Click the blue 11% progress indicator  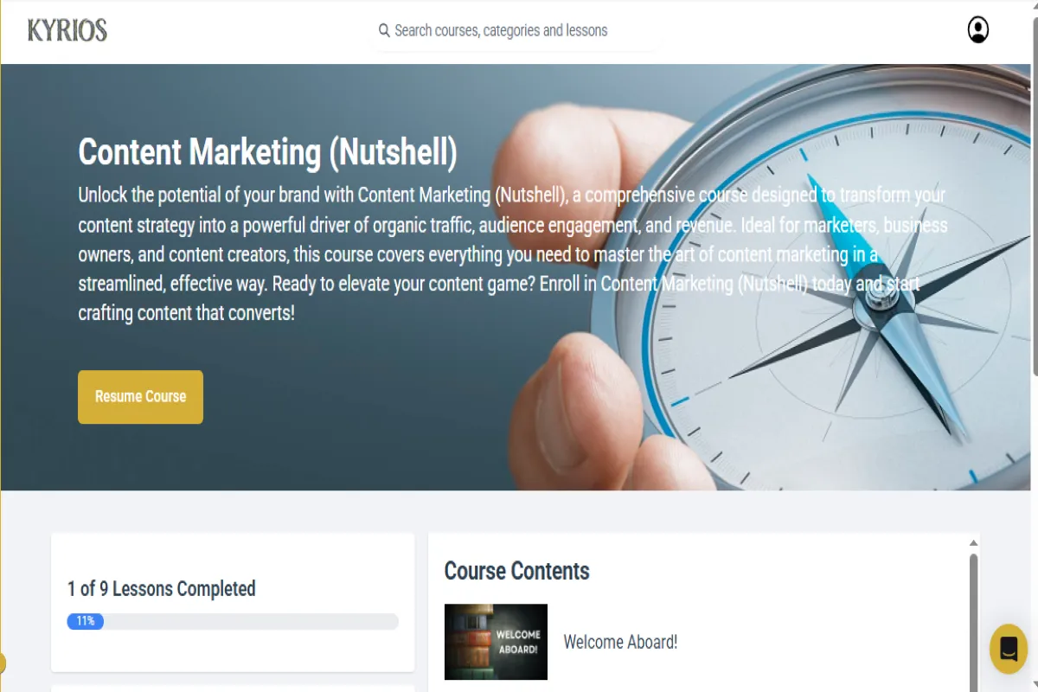click(x=85, y=621)
